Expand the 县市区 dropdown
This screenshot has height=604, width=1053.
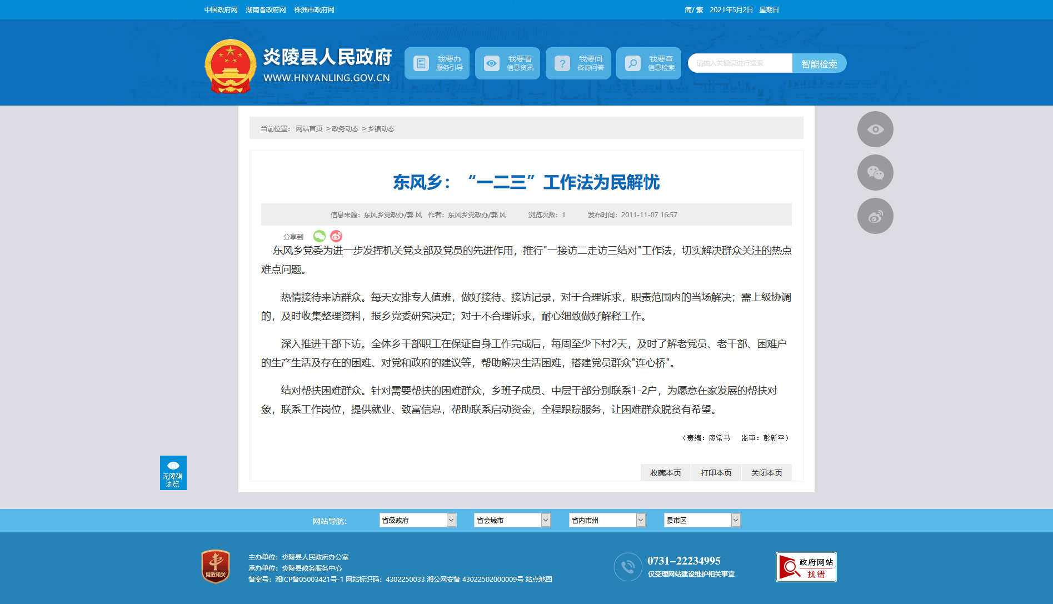tap(702, 520)
